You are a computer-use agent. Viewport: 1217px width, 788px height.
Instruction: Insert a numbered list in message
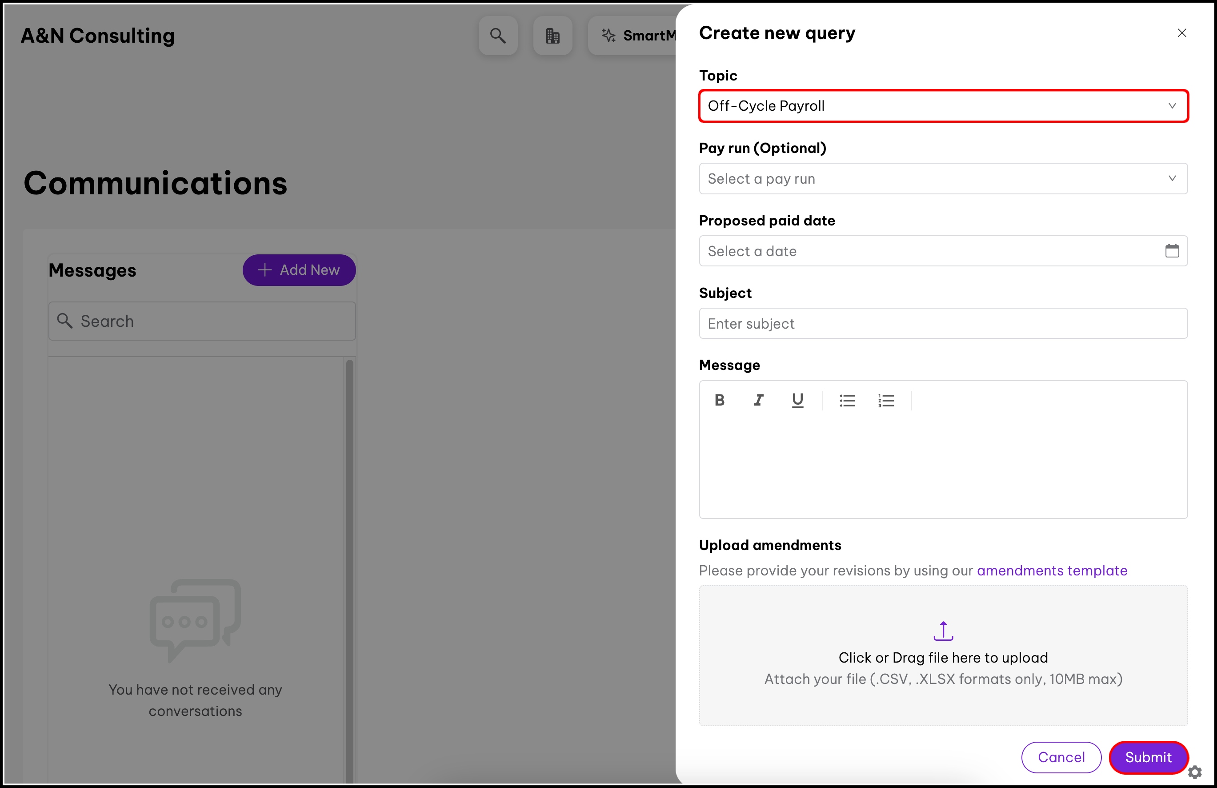click(886, 401)
